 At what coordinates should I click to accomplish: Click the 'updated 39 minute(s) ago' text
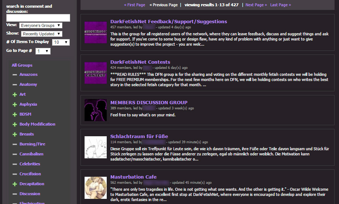pos(188,142)
